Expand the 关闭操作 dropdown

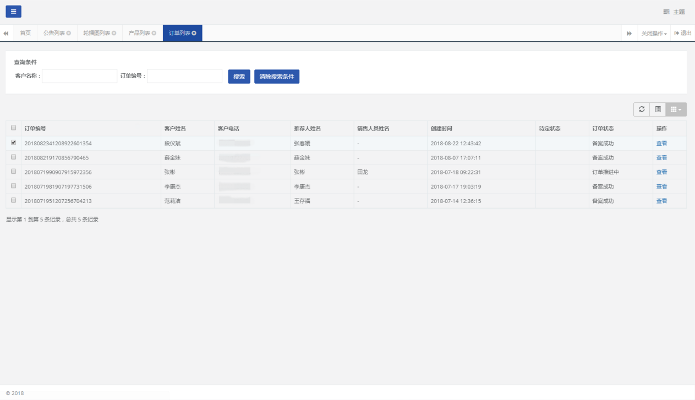pyautogui.click(x=654, y=34)
